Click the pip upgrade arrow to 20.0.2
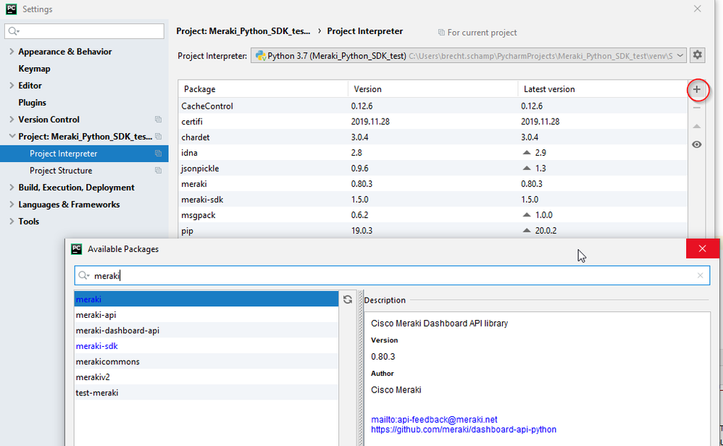This screenshot has width=723, height=446. coord(527,230)
